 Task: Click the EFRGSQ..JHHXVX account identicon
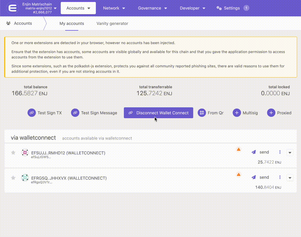pyautogui.click(x=25, y=177)
